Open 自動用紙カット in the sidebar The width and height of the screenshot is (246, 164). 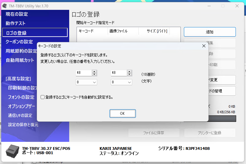20,60
